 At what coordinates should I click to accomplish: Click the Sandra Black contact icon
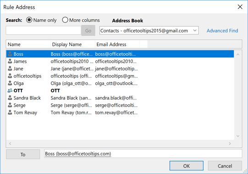click(10, 98)
